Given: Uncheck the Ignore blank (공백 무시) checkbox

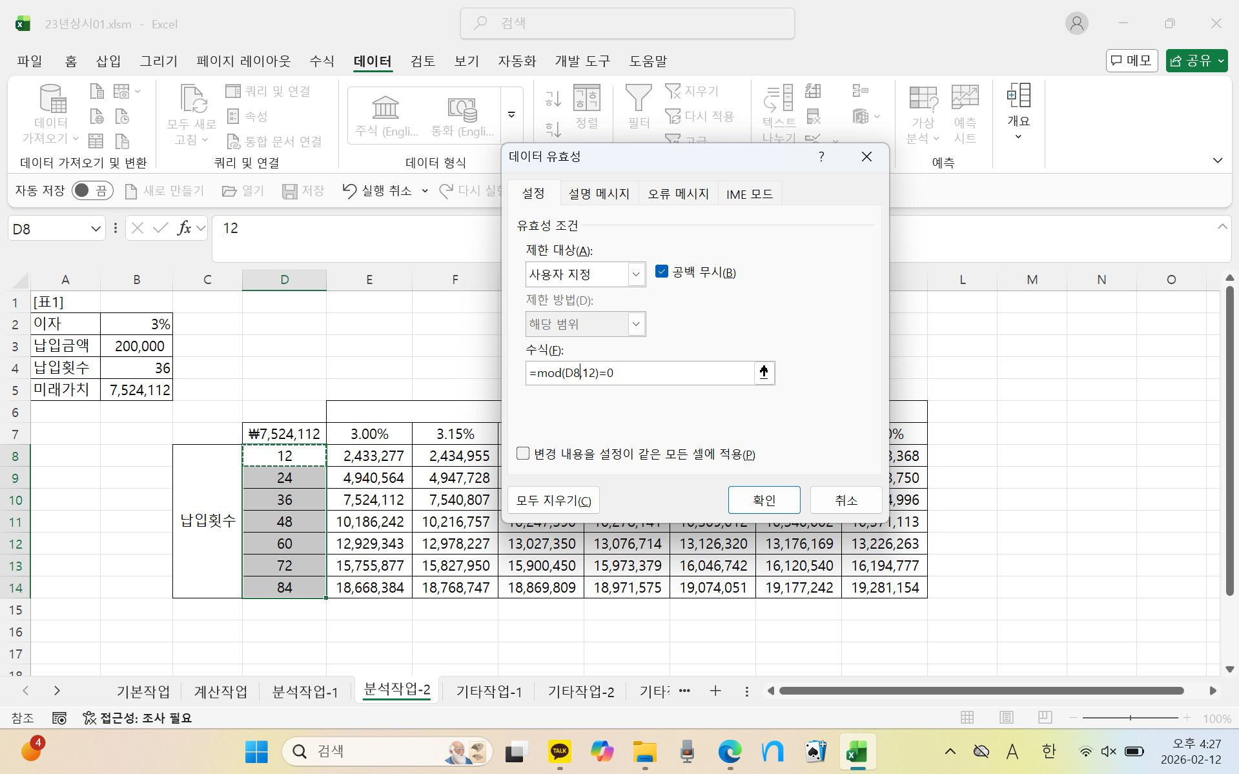Looking at the screenshot, I should [662, 272].
